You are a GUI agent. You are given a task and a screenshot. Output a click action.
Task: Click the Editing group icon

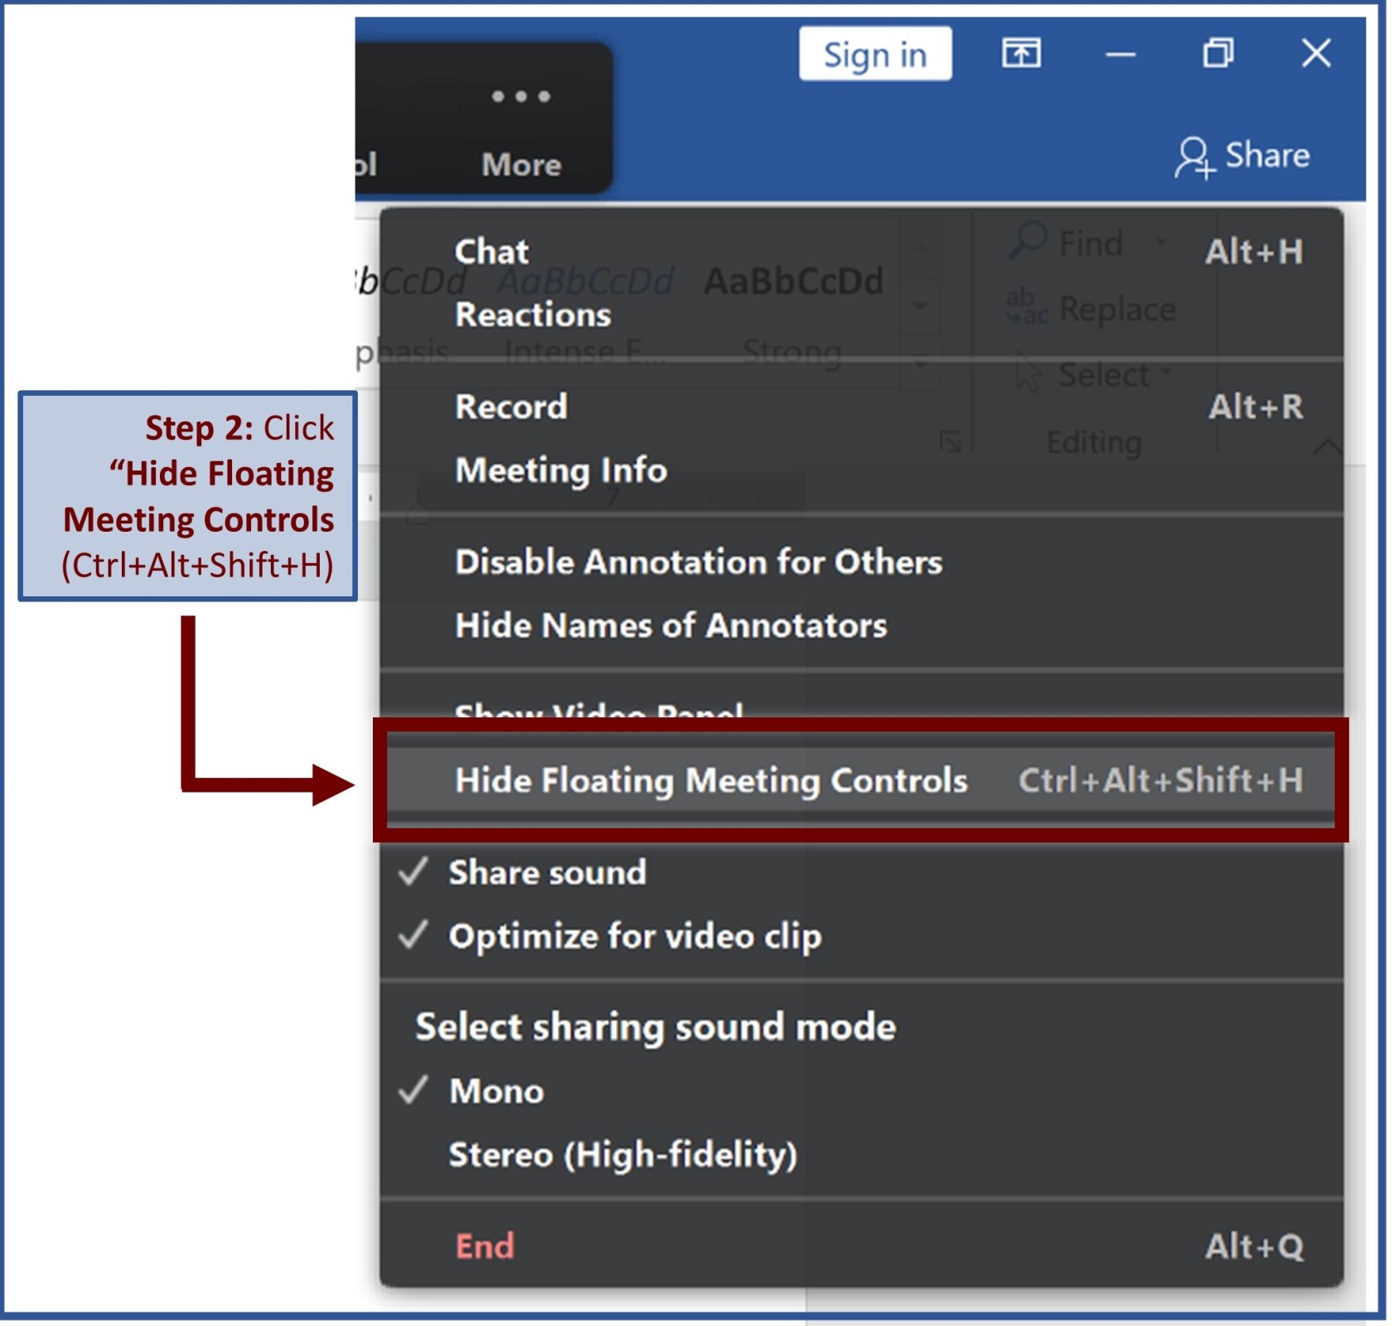tap(1093, 441)
